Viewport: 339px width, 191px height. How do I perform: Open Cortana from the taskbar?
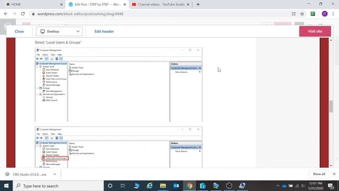(x=110, y=186)
